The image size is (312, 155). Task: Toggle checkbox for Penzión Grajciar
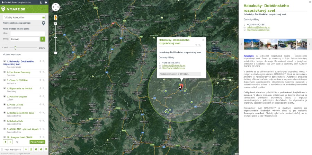coord(5,96)
